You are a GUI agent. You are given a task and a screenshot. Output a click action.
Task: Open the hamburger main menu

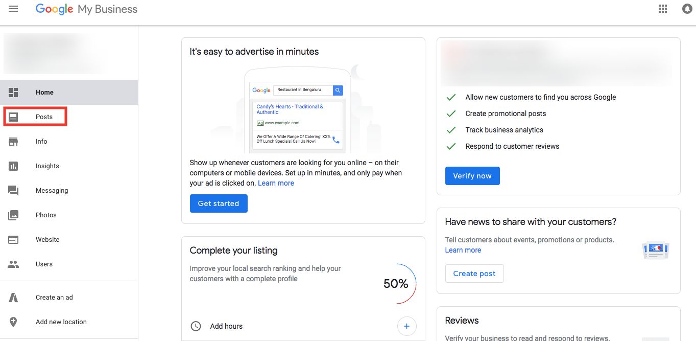point(13,9)
